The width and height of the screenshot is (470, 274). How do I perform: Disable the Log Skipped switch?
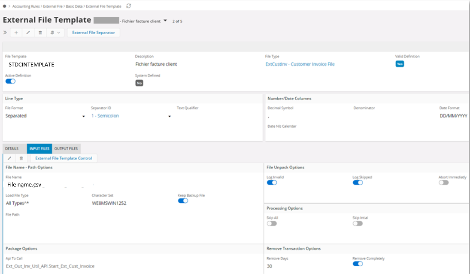tap(358, 183)
